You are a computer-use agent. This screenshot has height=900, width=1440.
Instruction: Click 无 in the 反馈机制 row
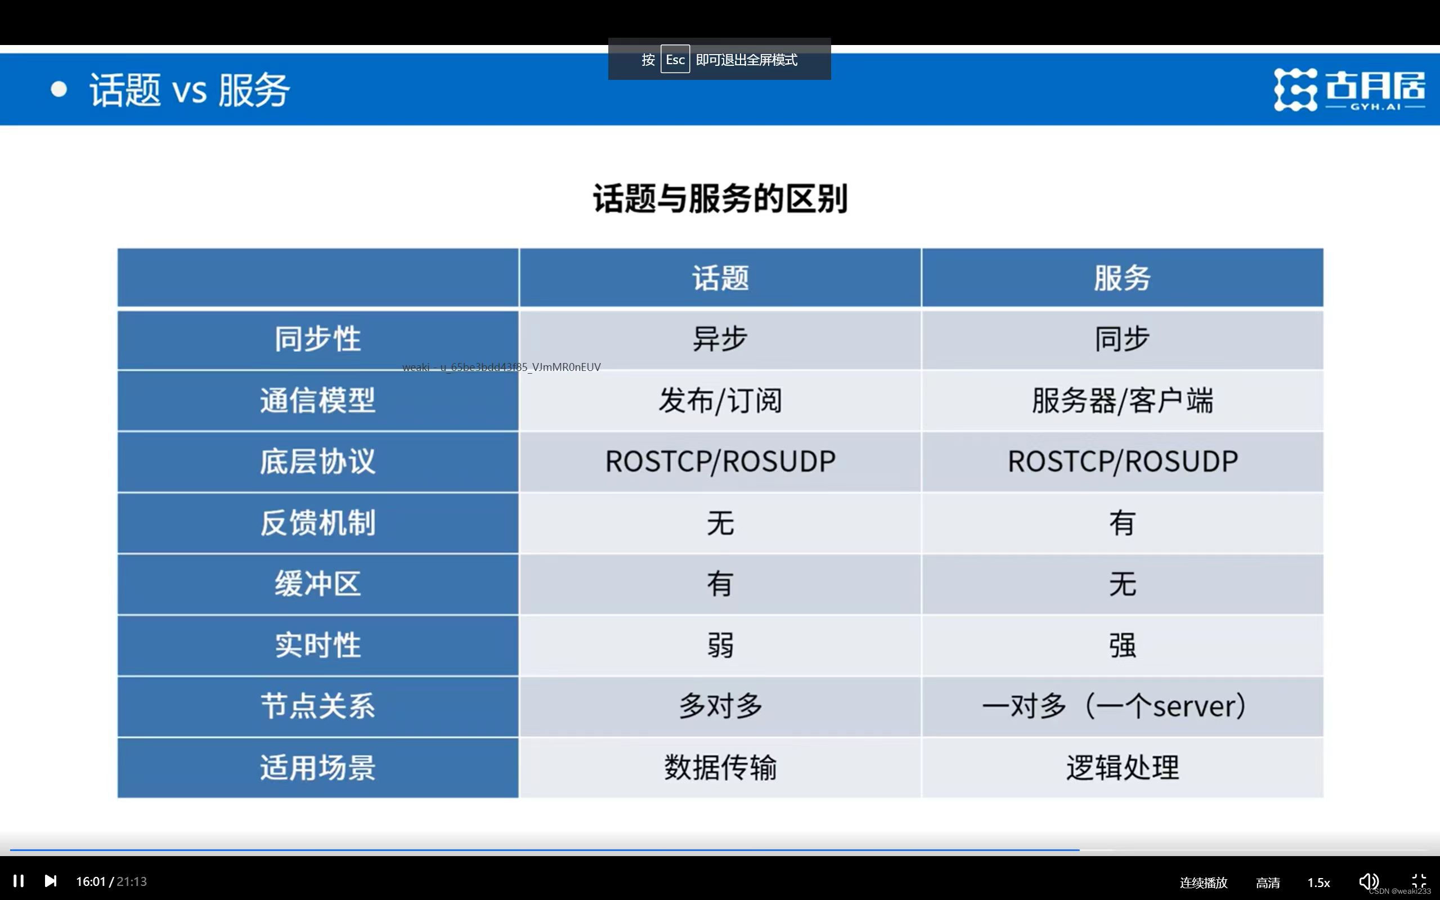720,523
